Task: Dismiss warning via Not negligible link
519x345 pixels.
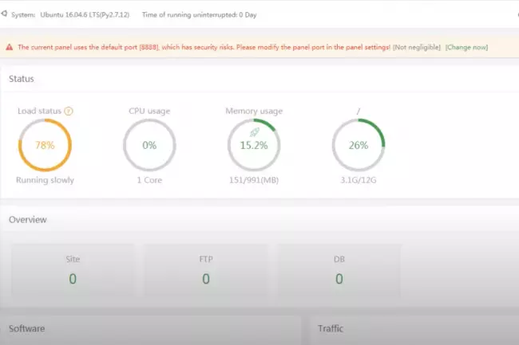Action: pos(417,48)
